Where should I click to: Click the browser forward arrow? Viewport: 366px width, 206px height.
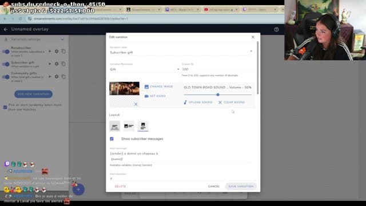[x=13, y=19]
